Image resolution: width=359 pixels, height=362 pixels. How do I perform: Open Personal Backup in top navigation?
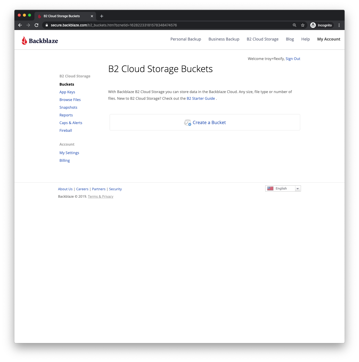click(186, 39)
